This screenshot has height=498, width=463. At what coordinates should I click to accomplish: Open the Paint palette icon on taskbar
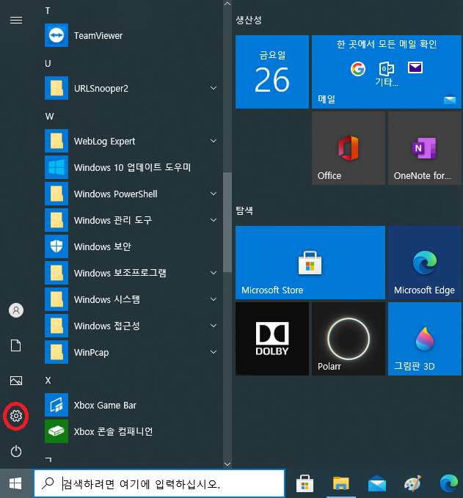(413, 483)
